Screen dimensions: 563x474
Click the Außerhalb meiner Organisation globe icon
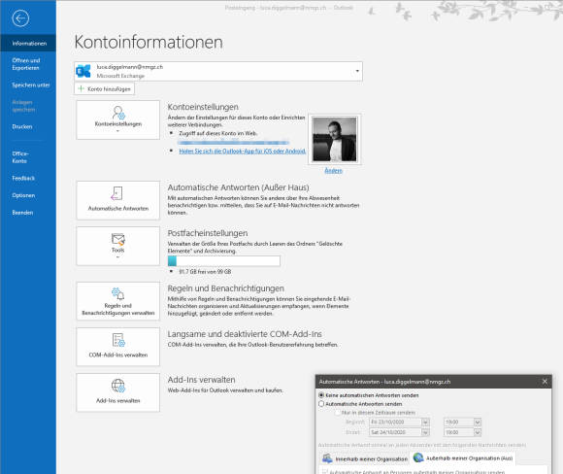tap(418, 457)
